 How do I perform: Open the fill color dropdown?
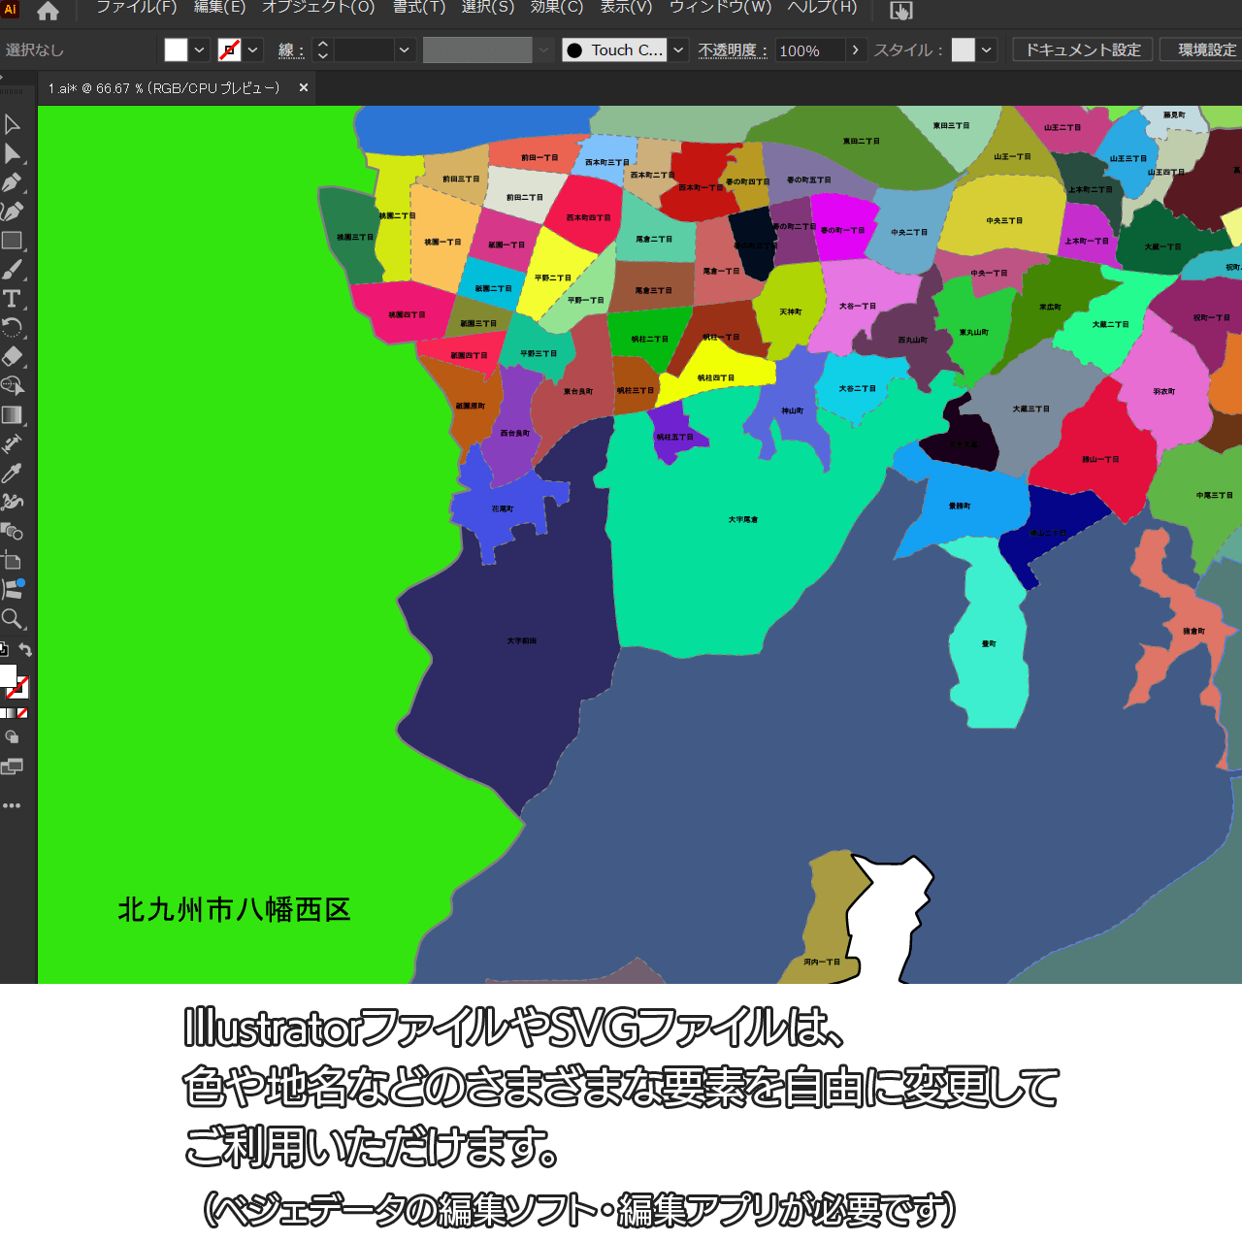click(x=200, y=49)
